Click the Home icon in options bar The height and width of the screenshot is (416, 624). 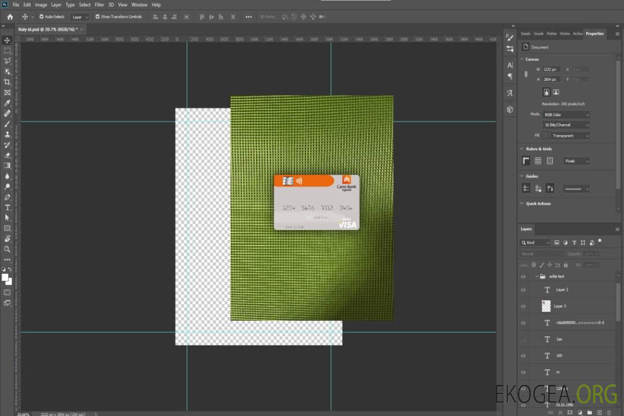(10, 17)
